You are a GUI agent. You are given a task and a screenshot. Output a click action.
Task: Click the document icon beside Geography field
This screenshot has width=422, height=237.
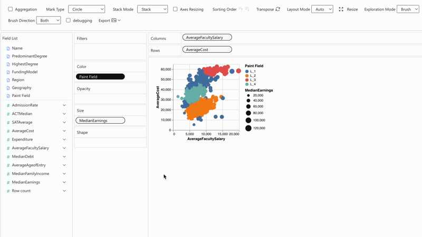[8, 88]
